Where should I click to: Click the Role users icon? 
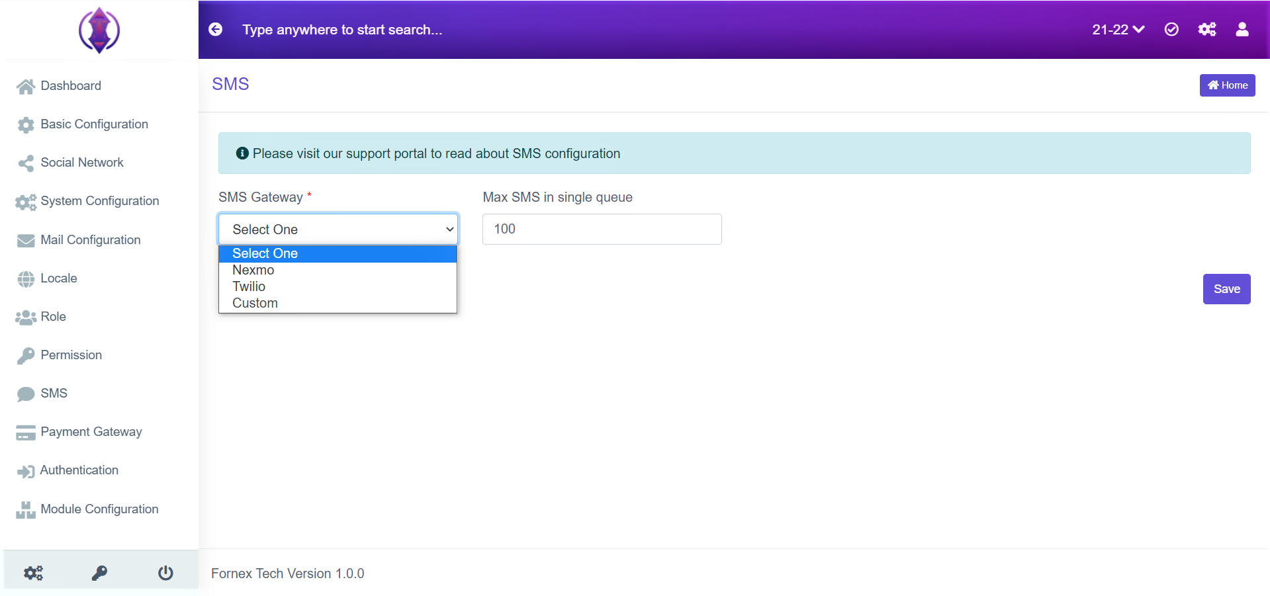point(26,318)
